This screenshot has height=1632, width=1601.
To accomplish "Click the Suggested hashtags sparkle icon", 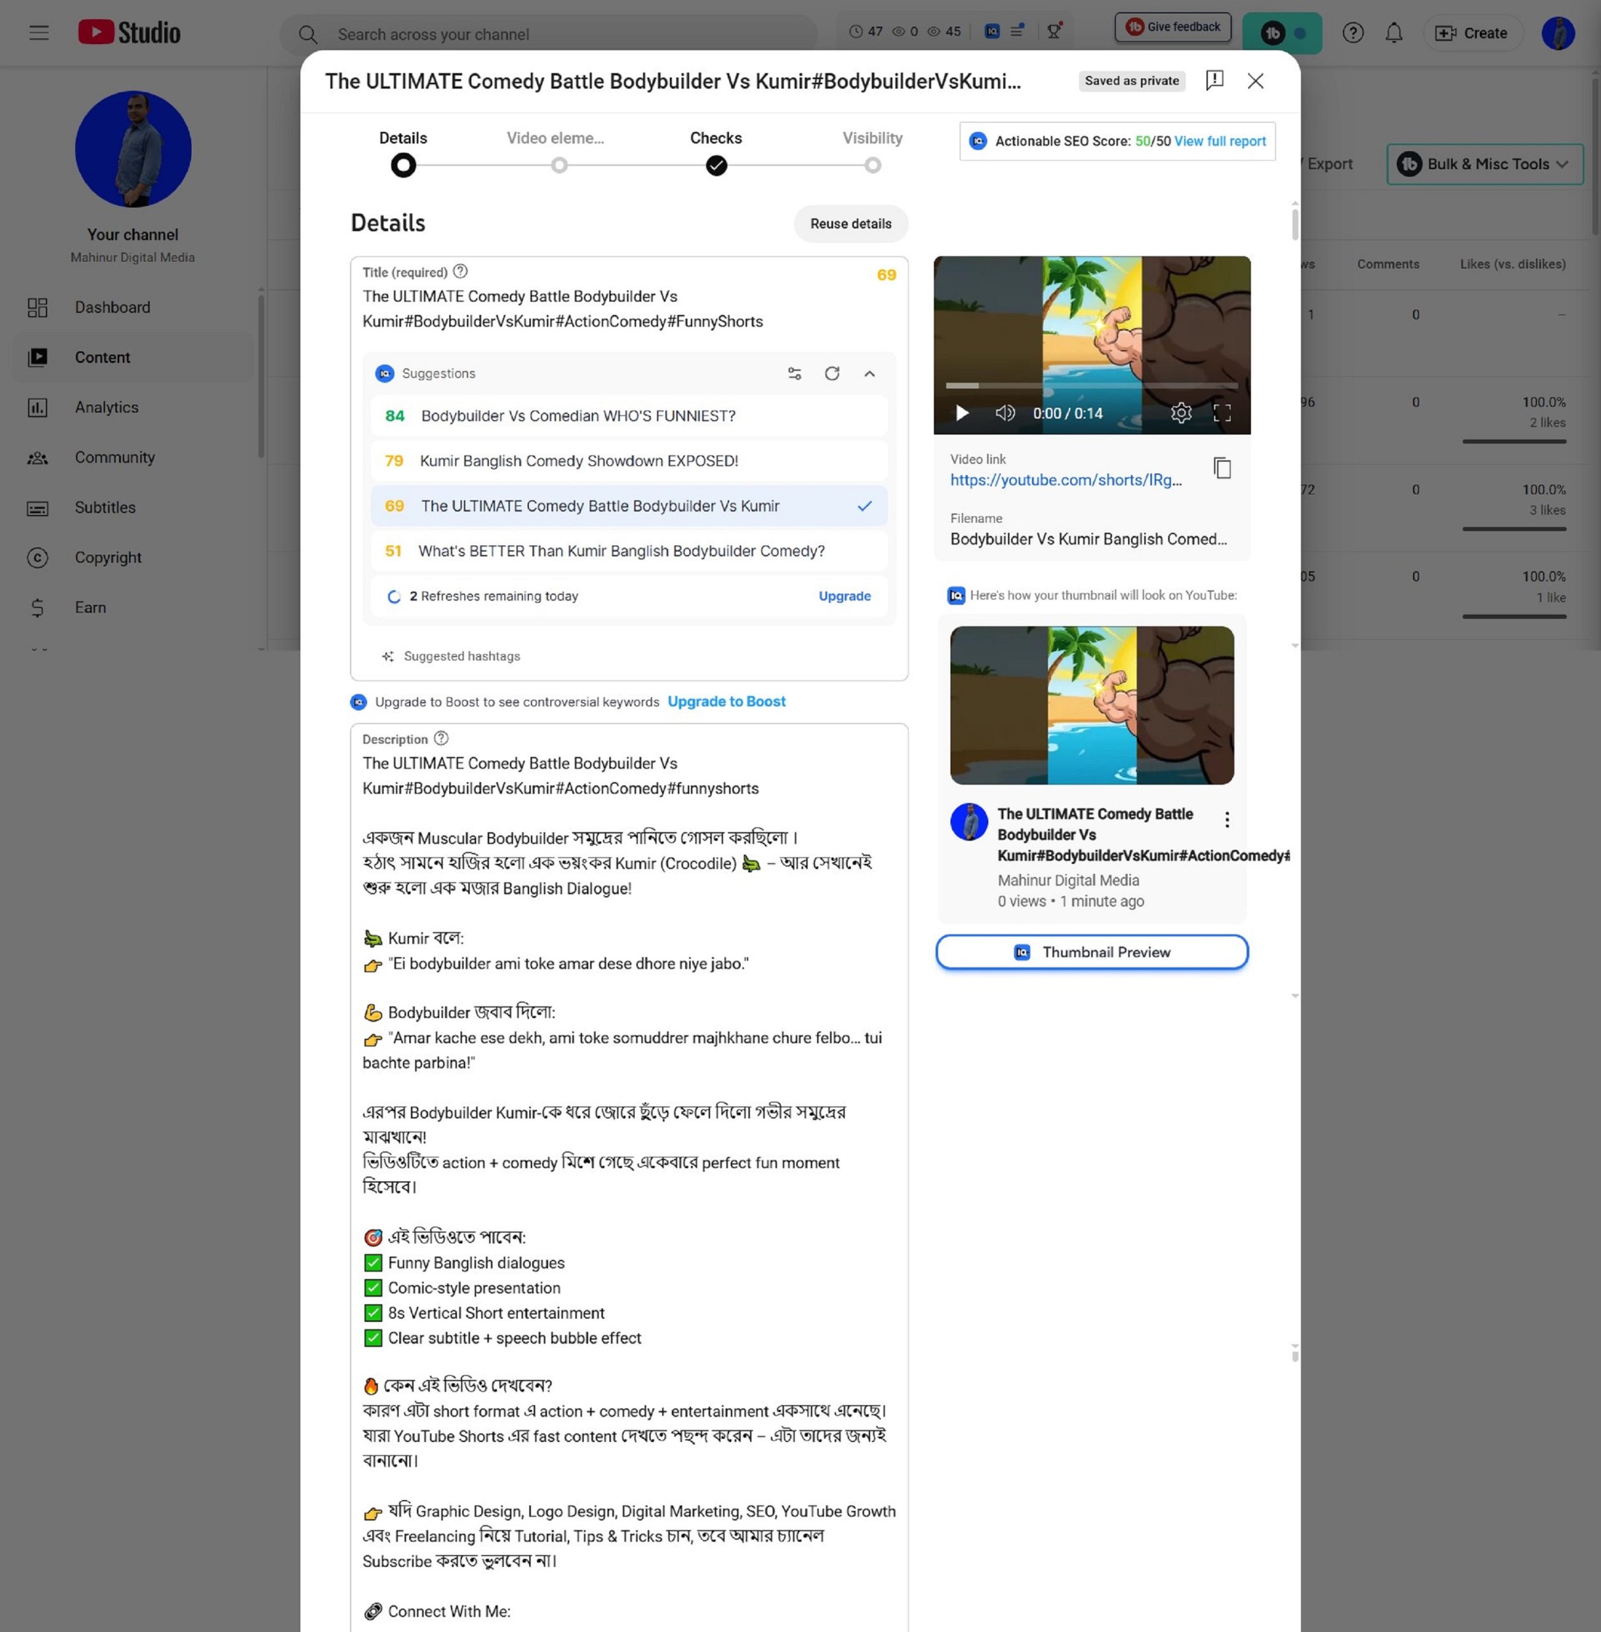I will pos(388,656).
